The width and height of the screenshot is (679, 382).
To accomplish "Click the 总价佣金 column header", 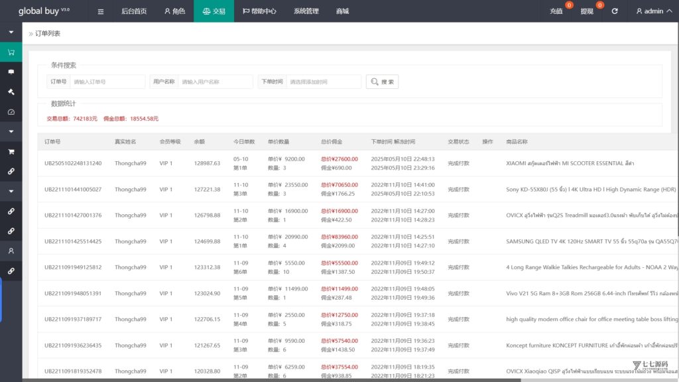I will point(332,142).
